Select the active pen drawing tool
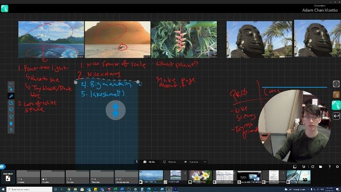This screenshot has width=341, height=192. coord(11,96)
